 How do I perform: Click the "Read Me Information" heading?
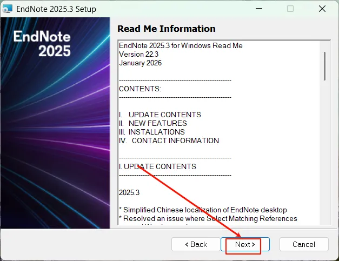(x=167, y=29)
